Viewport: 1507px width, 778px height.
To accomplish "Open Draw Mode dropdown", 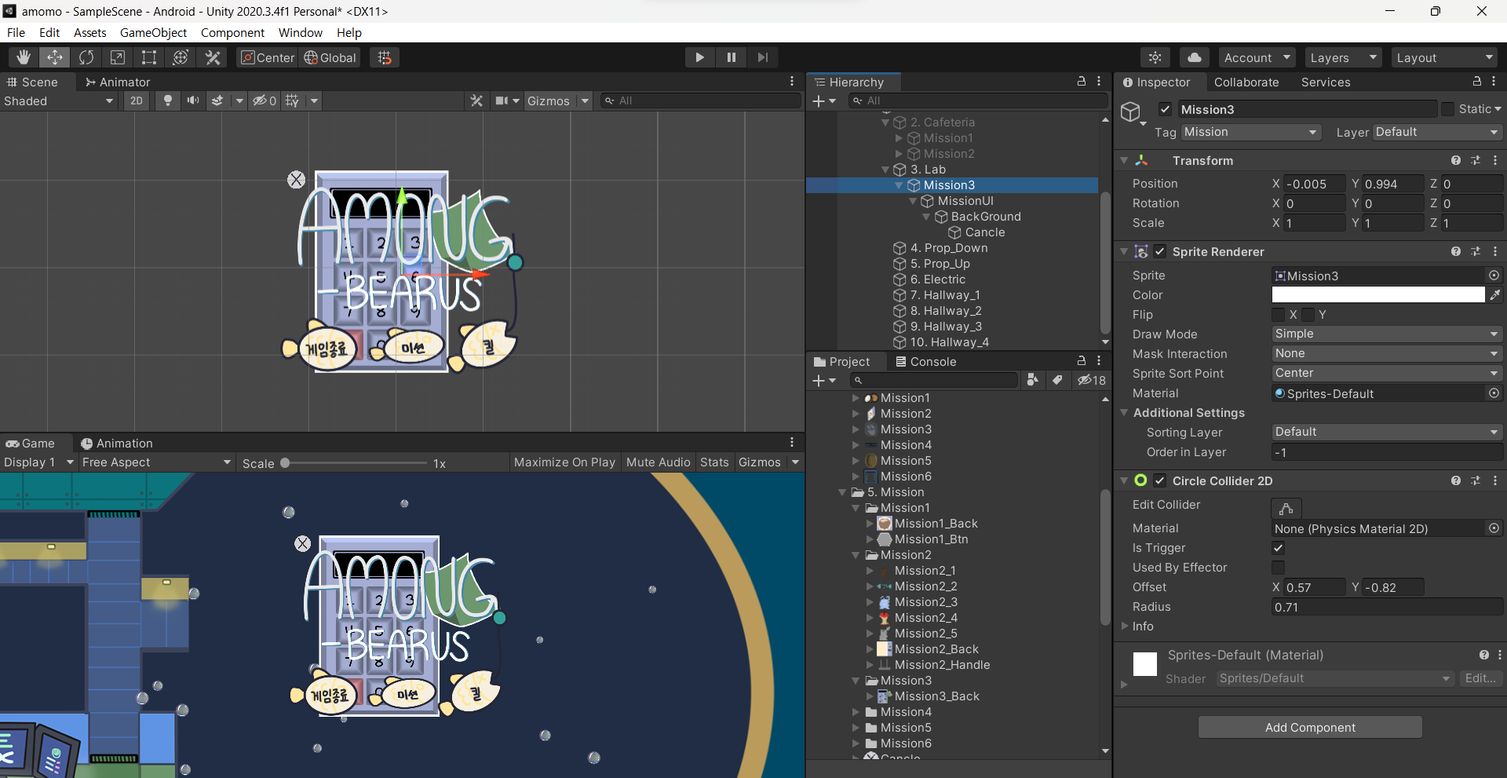I will click(x=1387, y=334).
